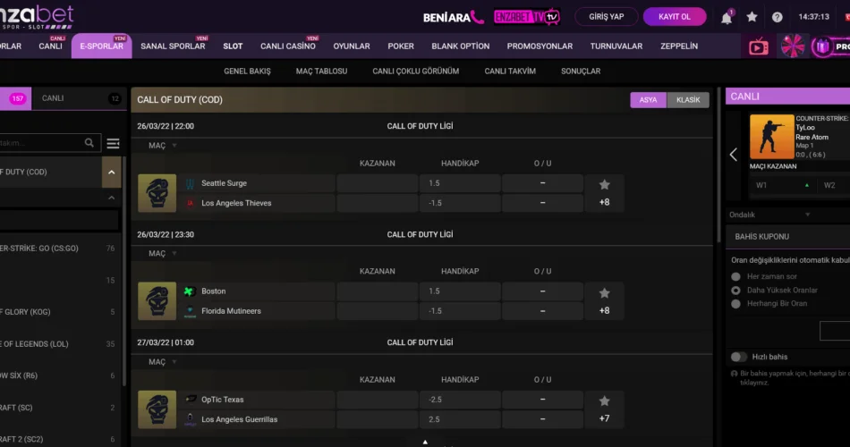Open MAÇ dropdown for 01:00 match
Viewport: 850px width, 447px height.
163,362
